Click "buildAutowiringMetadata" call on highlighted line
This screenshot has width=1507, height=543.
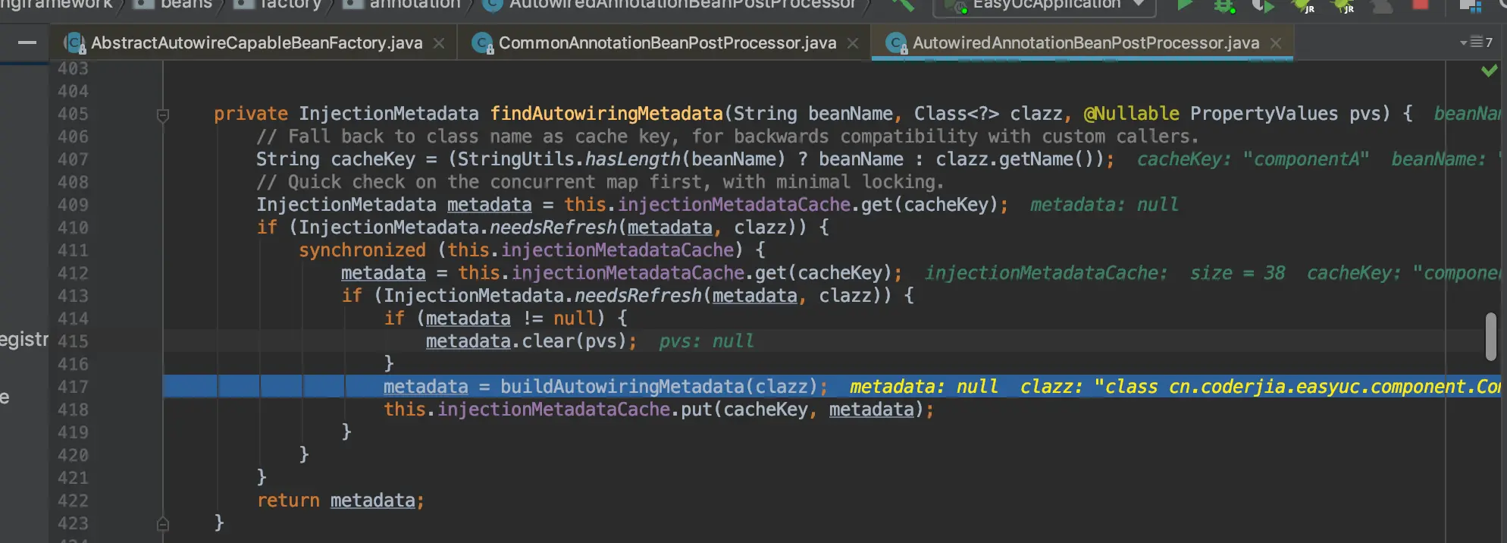(622, 387)
